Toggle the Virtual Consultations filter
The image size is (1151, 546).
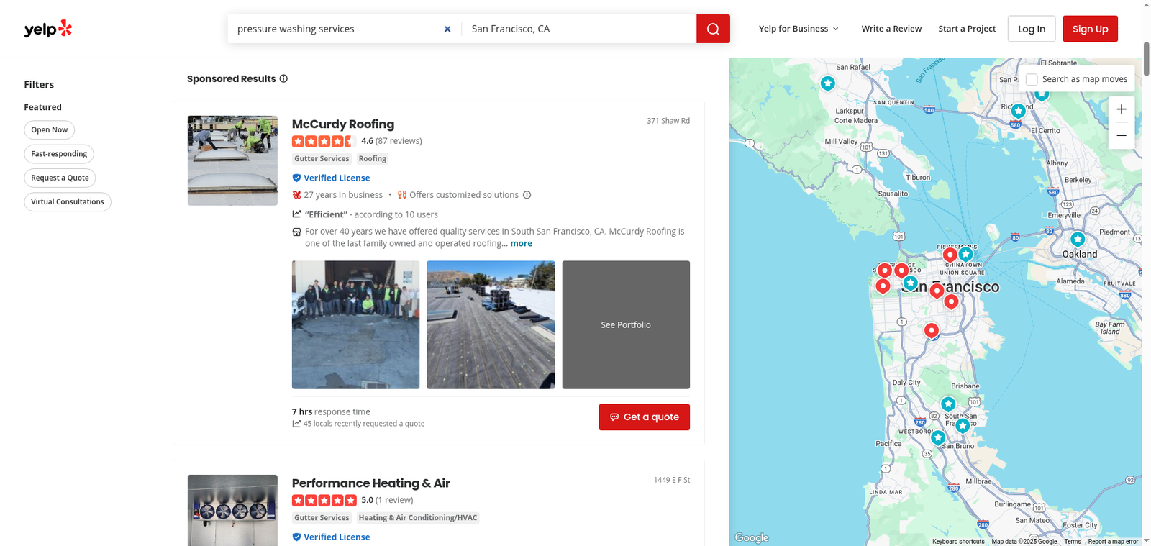coord(68,201)
